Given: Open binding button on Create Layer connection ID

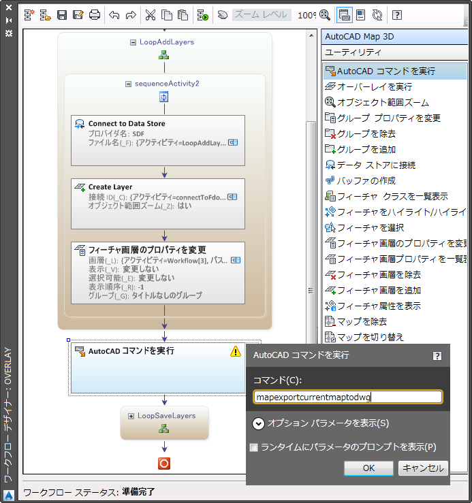Looking at the screenshot, I should pos(232,197).
